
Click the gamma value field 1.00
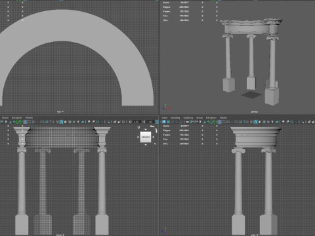click(x=150, y=122)
